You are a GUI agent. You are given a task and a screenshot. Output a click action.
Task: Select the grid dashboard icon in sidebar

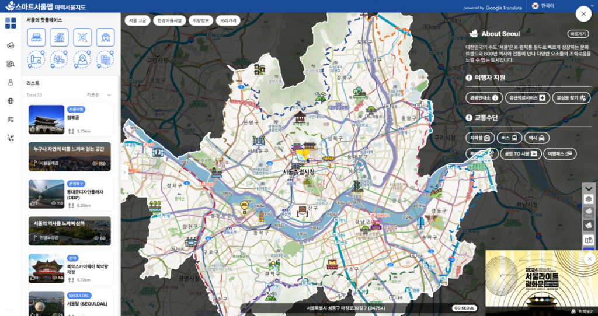click(11, 23)
